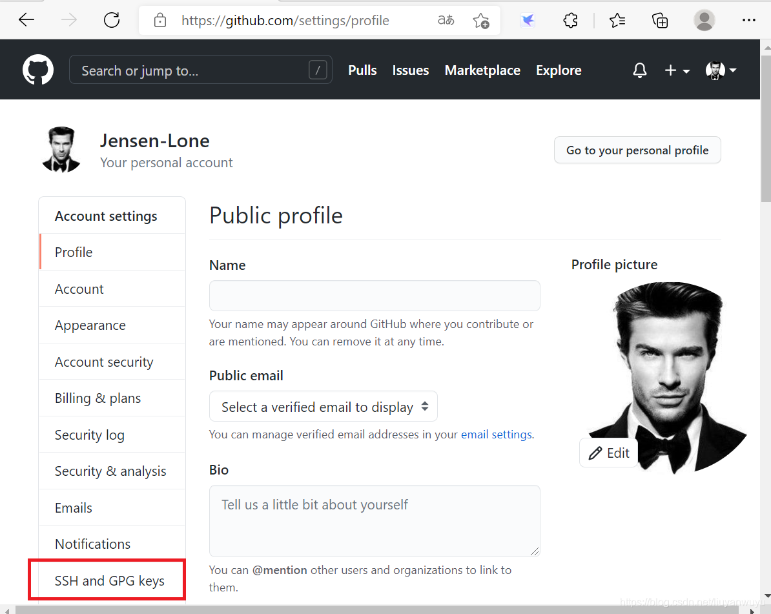Click the address bar URL

point(285,21)
